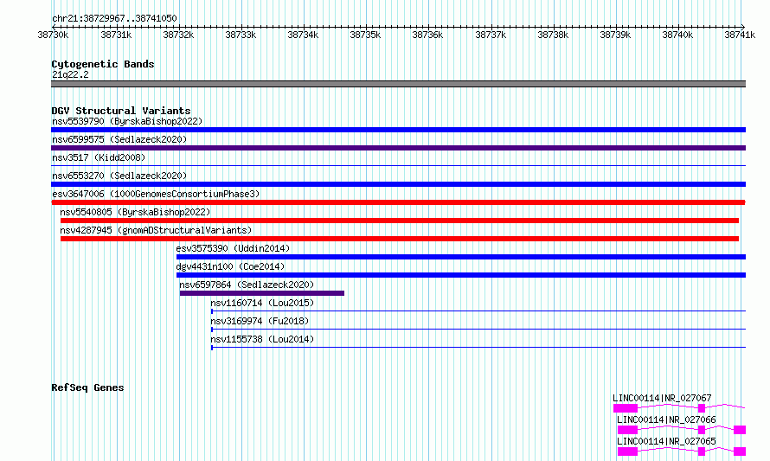This screenshot has height=461, width=770.
Task: Open the esv3575390 (Uddin2014) label
Action: (x=233, y=248)
